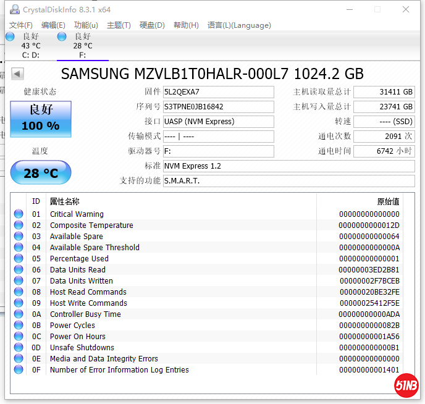Click status orb next to Critical Warning

[19, 214]
